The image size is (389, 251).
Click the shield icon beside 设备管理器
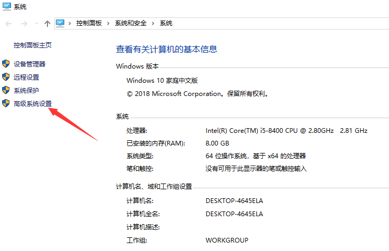coord(6,64)
